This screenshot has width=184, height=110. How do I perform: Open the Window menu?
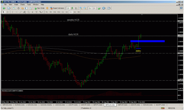36,4
